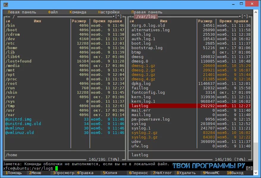
Task: Click 6Перенос function key button
Action: click(138, 173)
